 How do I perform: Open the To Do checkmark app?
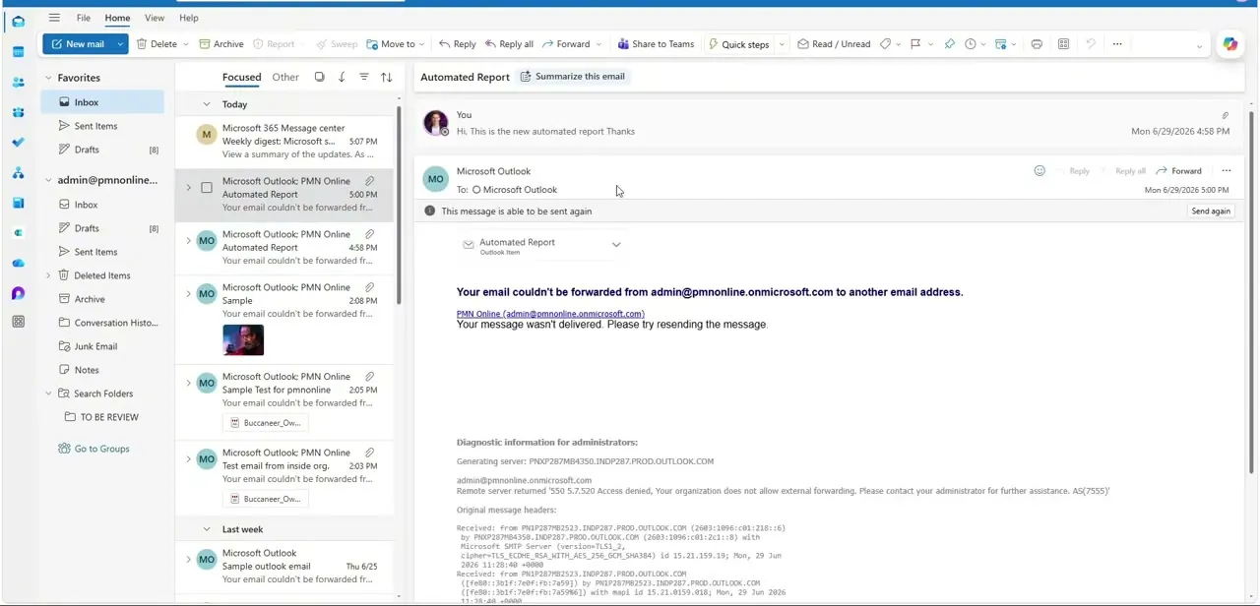[18, 143]
